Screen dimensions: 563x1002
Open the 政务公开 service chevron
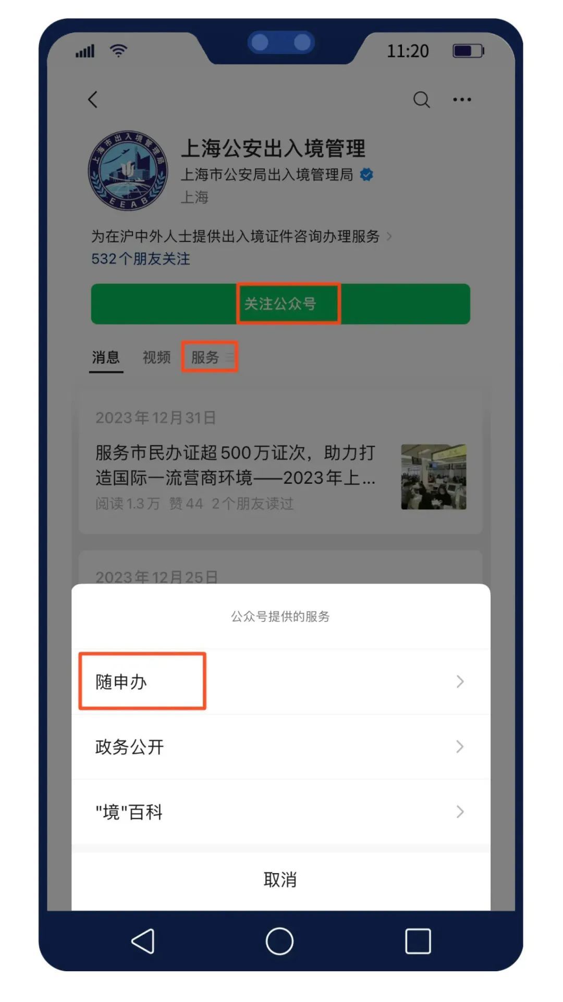tap(460, 746)
